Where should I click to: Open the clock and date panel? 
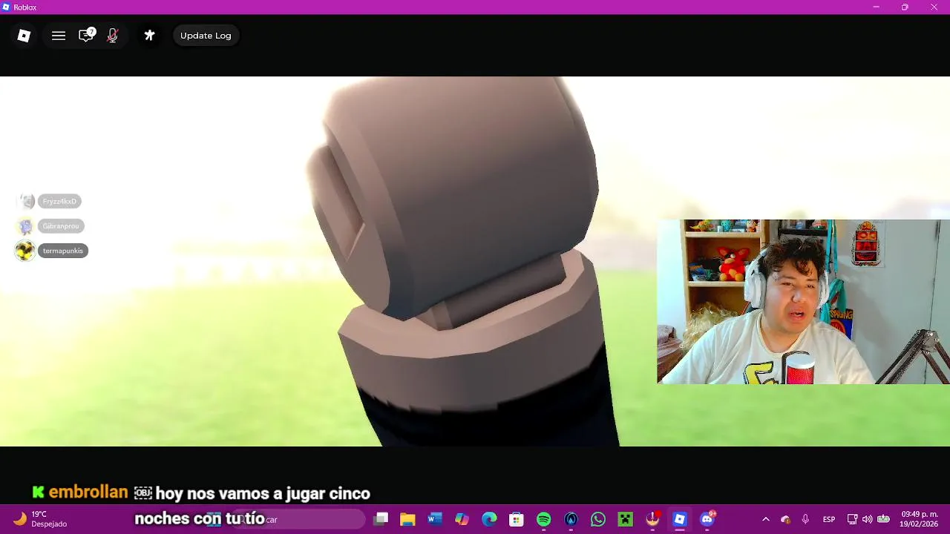(919, 519)
